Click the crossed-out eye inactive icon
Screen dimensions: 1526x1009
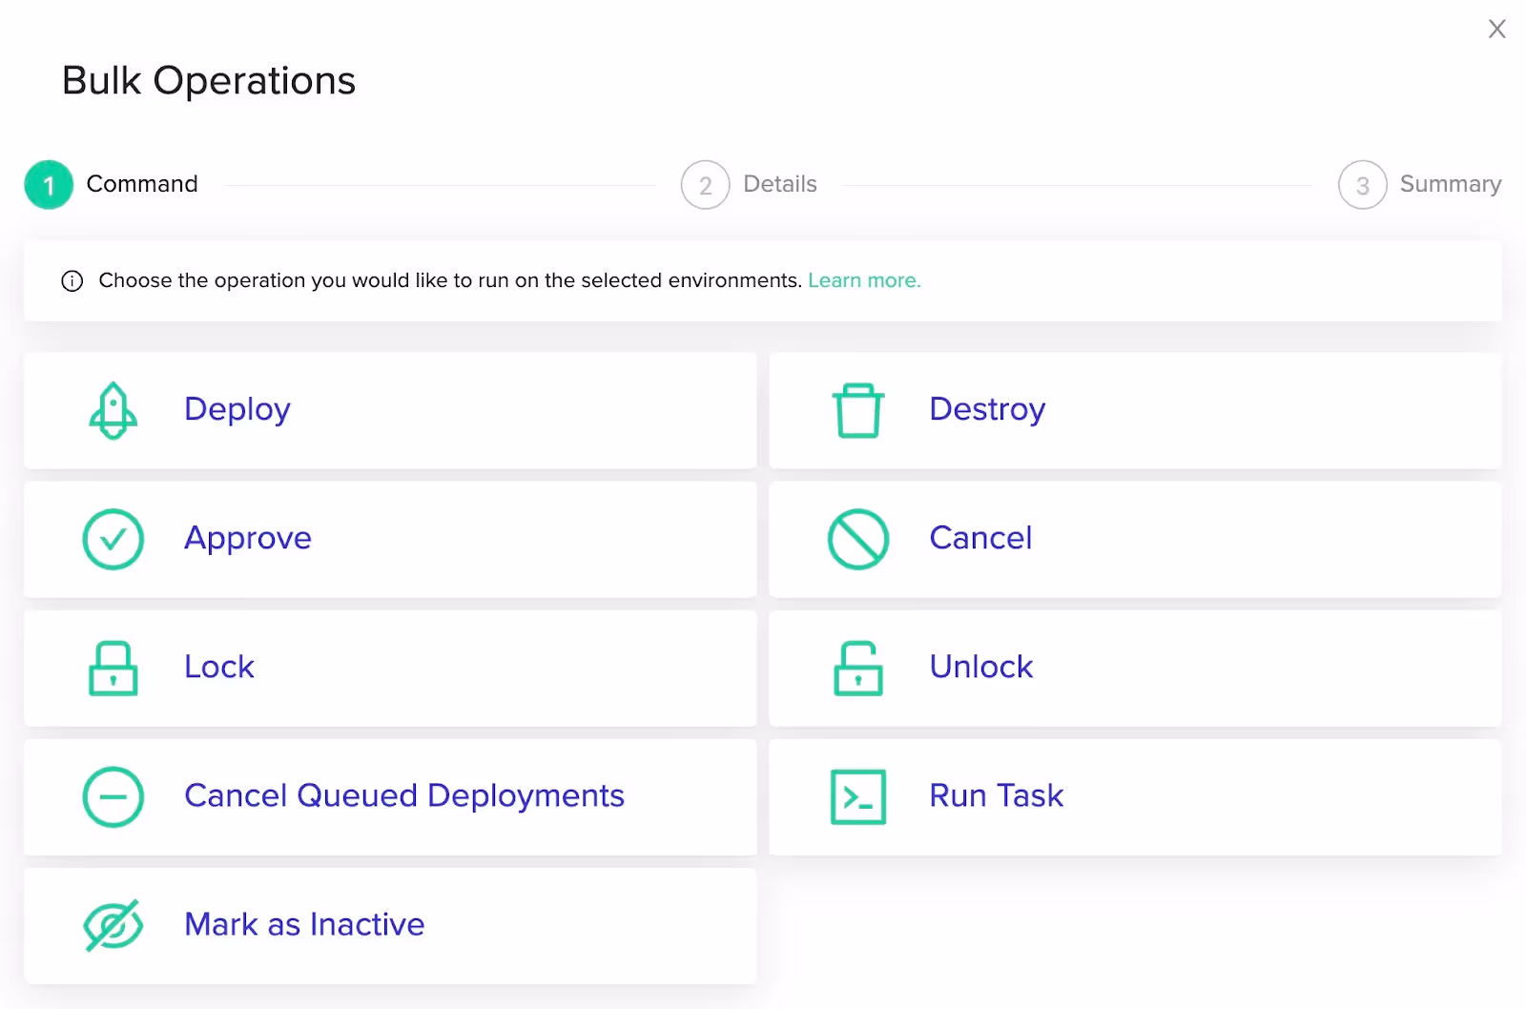coord(113,925)
